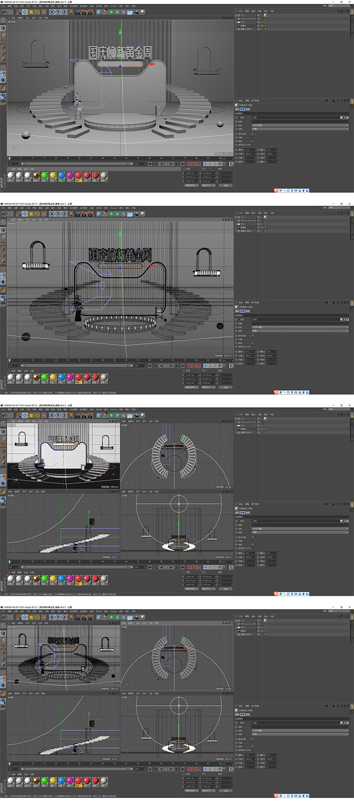
Task: Click Camera object icon in shaded four-view toolbar
Action: pos(135,415)
